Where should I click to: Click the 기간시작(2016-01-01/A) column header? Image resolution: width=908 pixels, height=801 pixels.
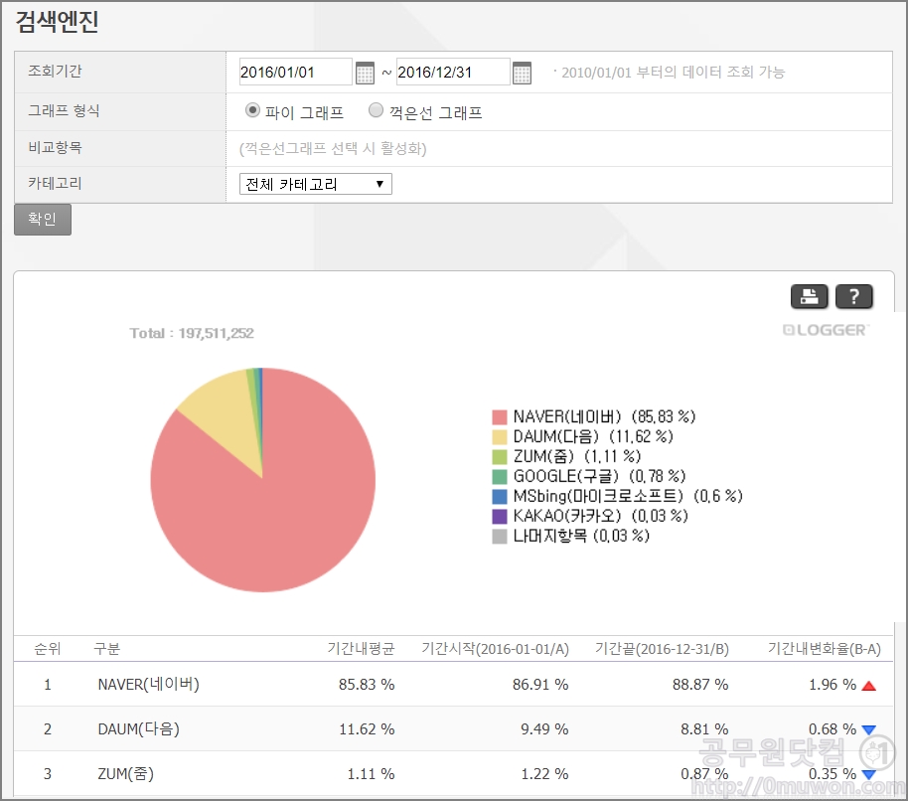coord(495,649)
